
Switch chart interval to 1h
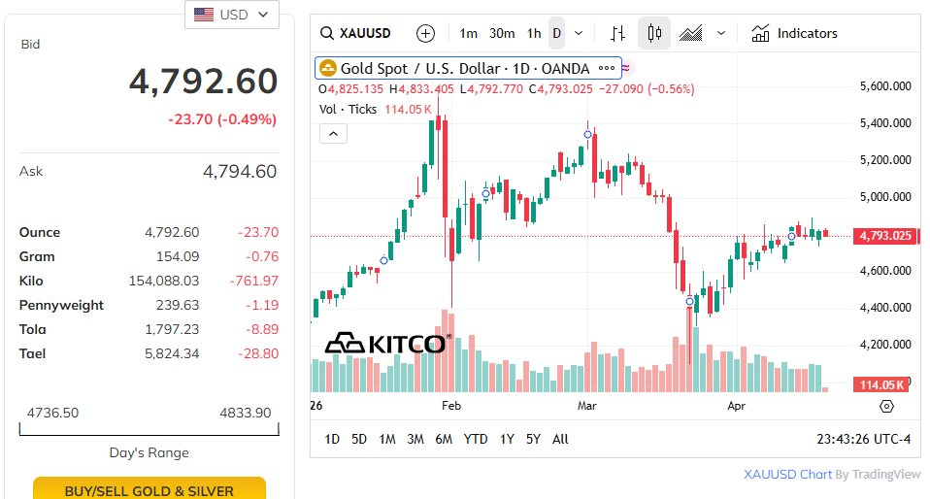click(534, 33)
